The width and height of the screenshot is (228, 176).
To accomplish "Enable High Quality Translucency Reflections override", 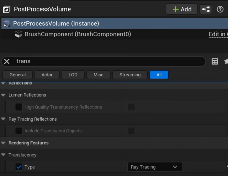I will (19, 107).
